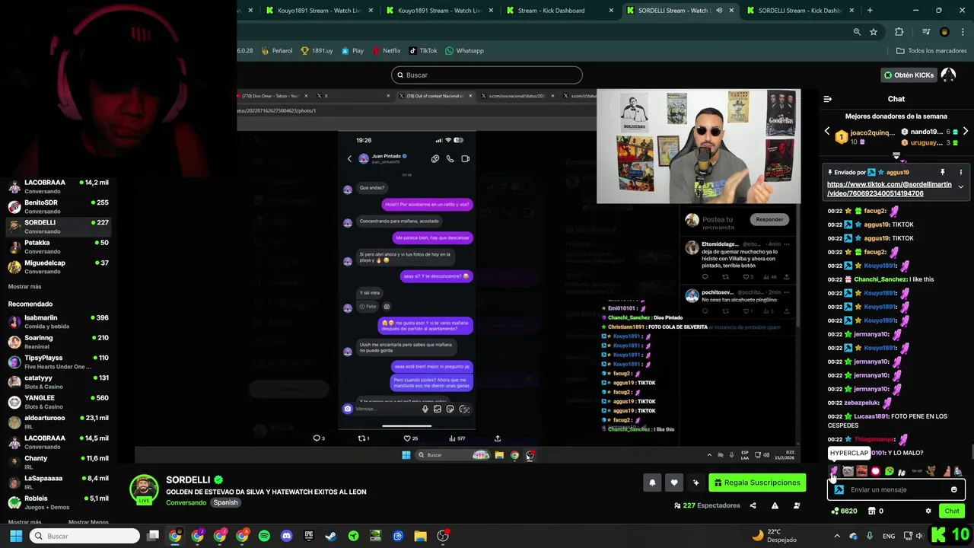Click SORDELLI streamer avatar

144,489
